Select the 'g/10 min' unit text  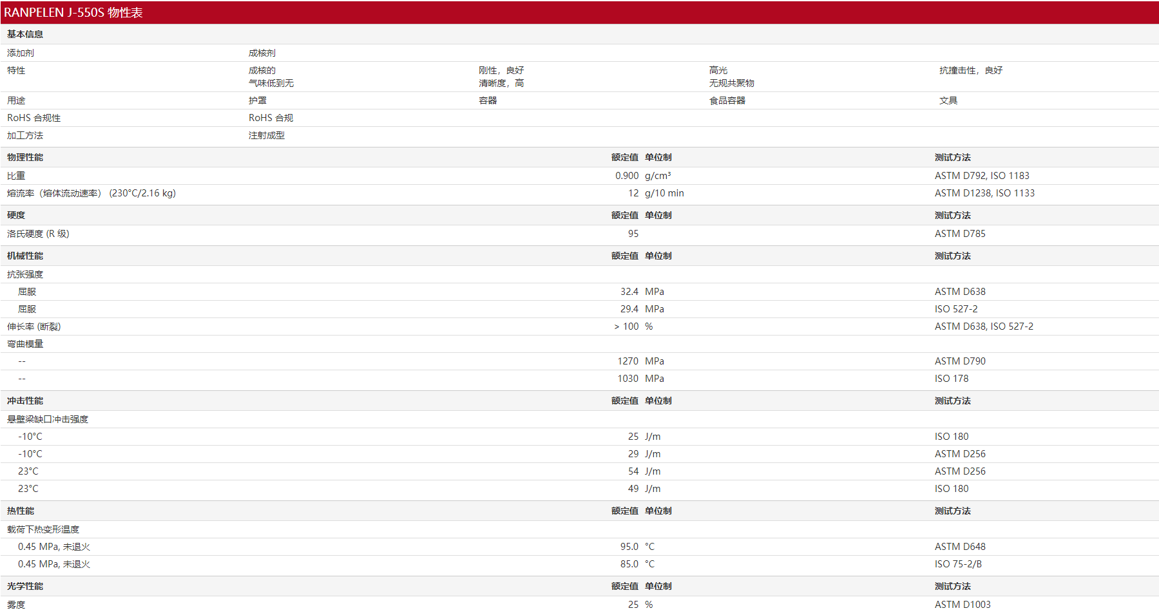[664, 193]
